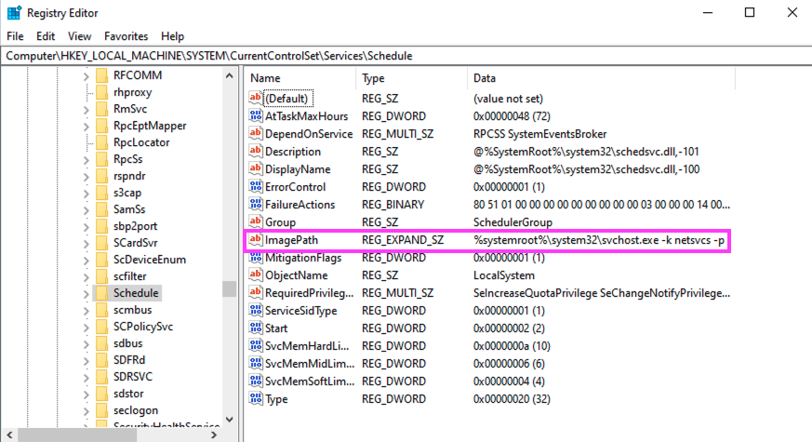Image resolution: width=812 pixels, height=442 pixels.
Task: Expand the RmSvc key
Action: pyautogui.click(x=86, y=109)
